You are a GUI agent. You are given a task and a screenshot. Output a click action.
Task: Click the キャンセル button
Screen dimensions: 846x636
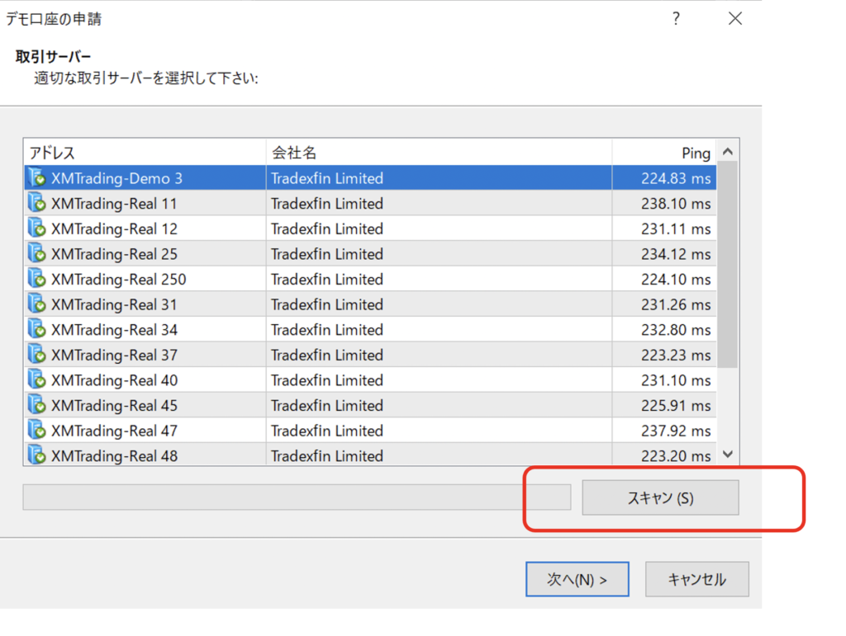pyautogui.click(x=697, y=579)
